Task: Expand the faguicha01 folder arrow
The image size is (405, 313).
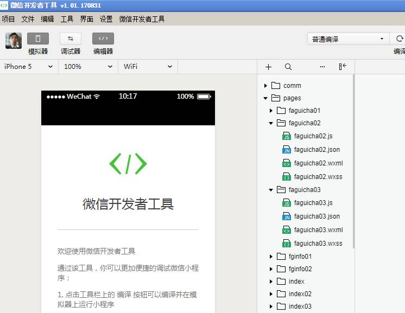Action: (271, 111)
